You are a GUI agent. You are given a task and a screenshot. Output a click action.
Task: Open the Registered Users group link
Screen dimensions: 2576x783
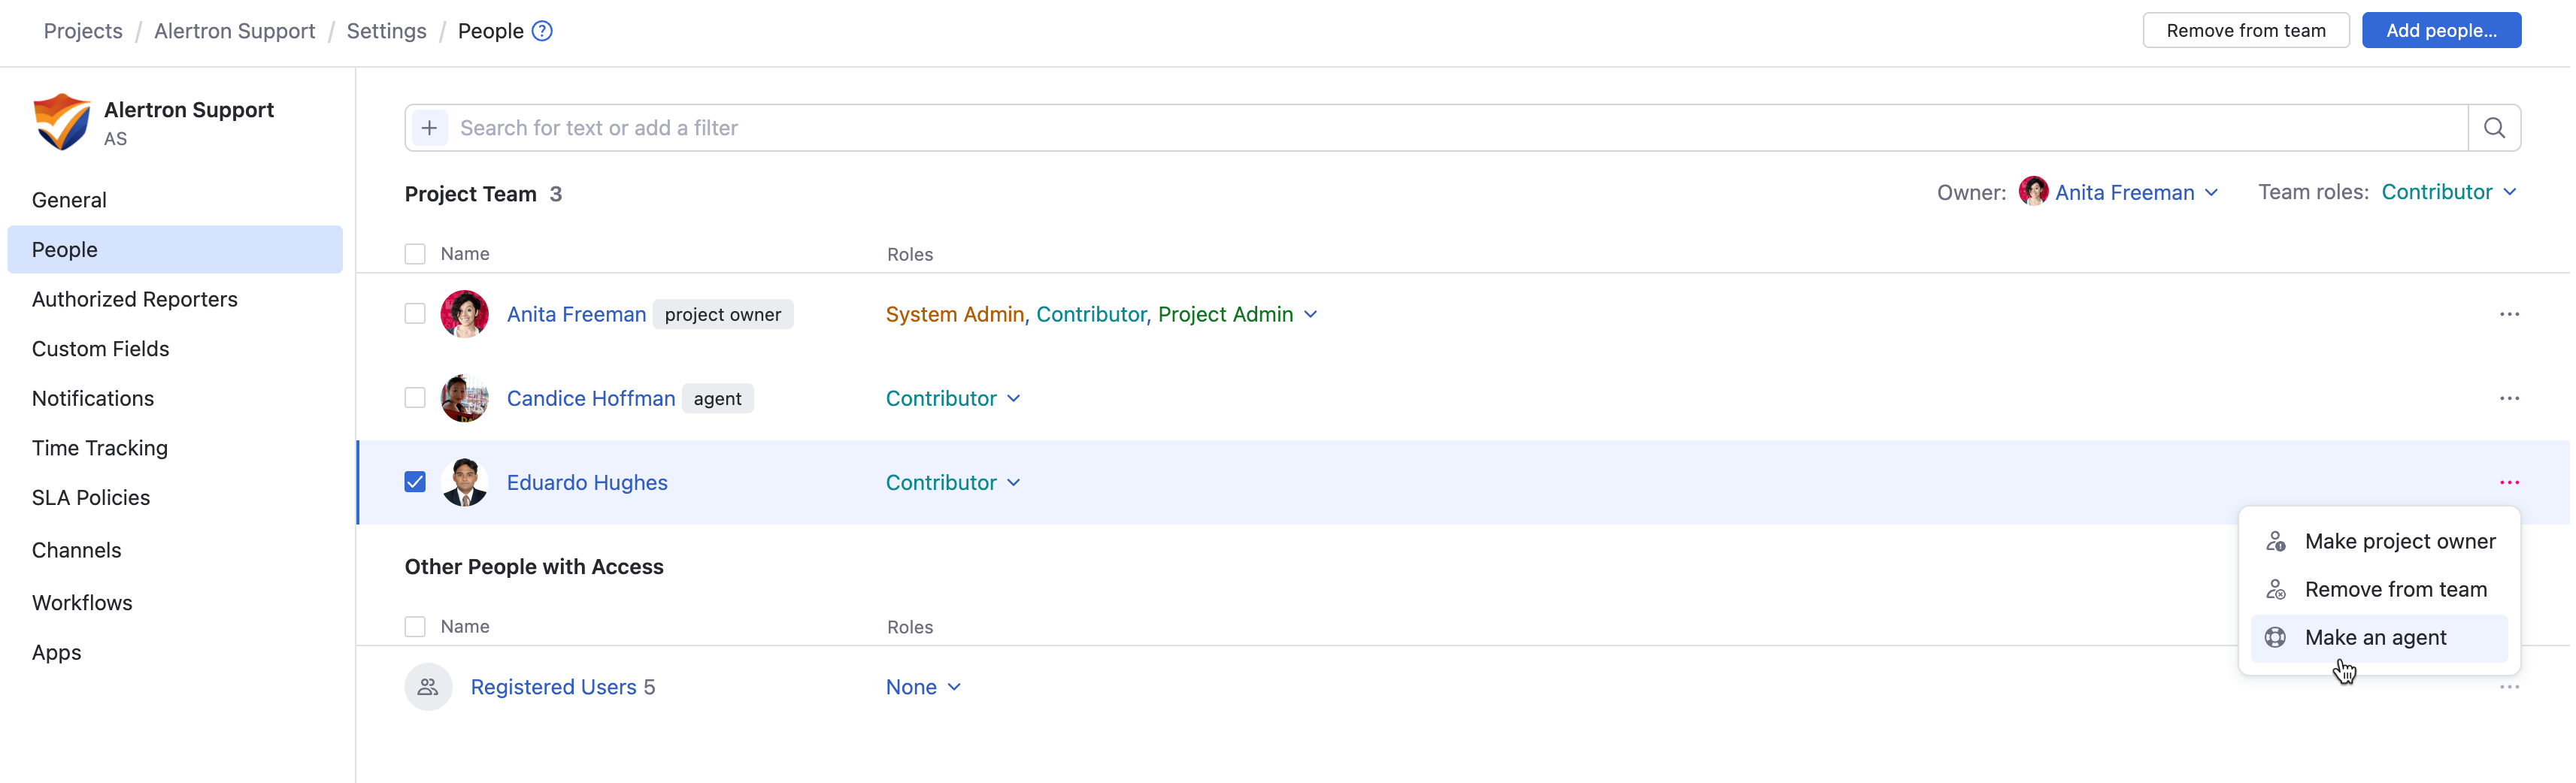pos(553,687)
